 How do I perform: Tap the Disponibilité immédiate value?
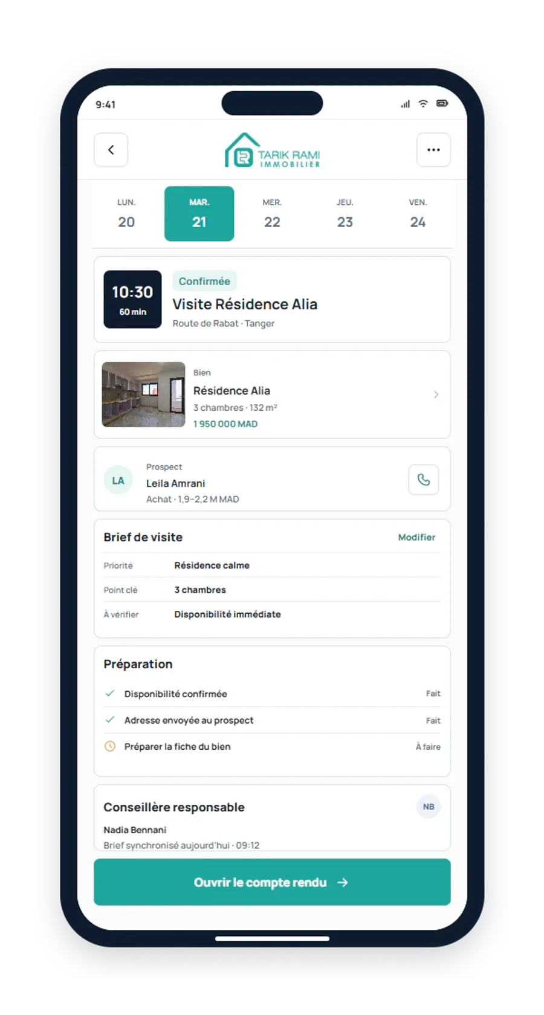228,614
